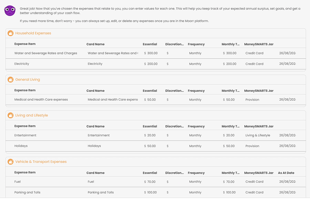310x204 pixels.
Task: Click the 'As At Date' column header
Action: click(286, 173)
